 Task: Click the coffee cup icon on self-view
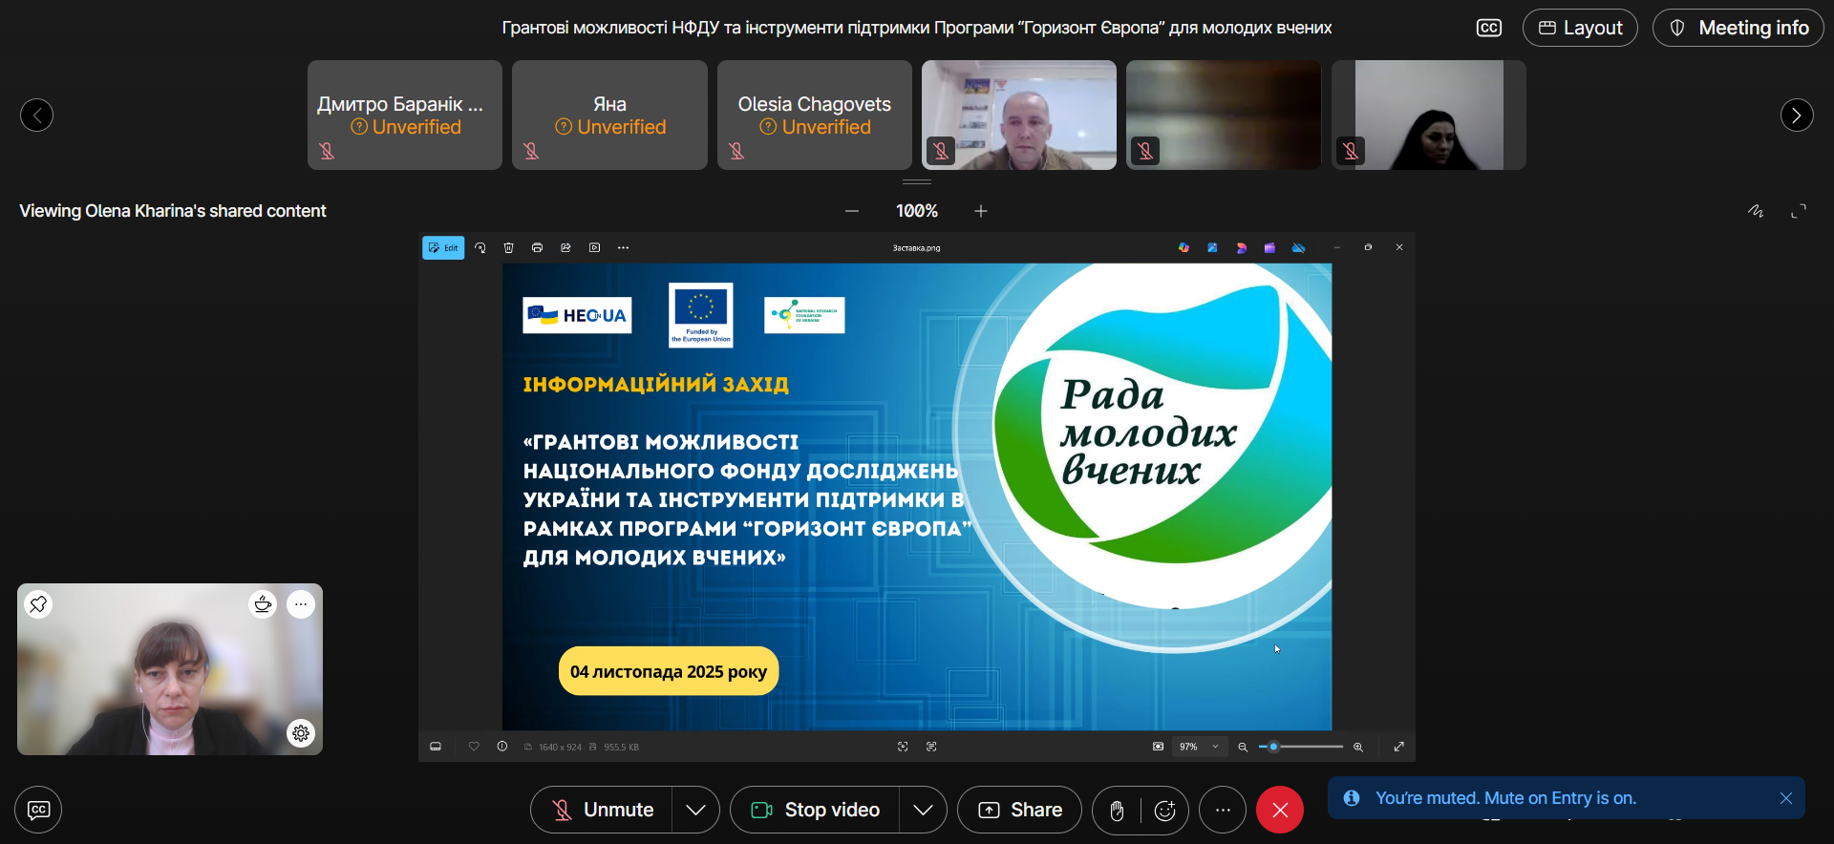point(263,604)
